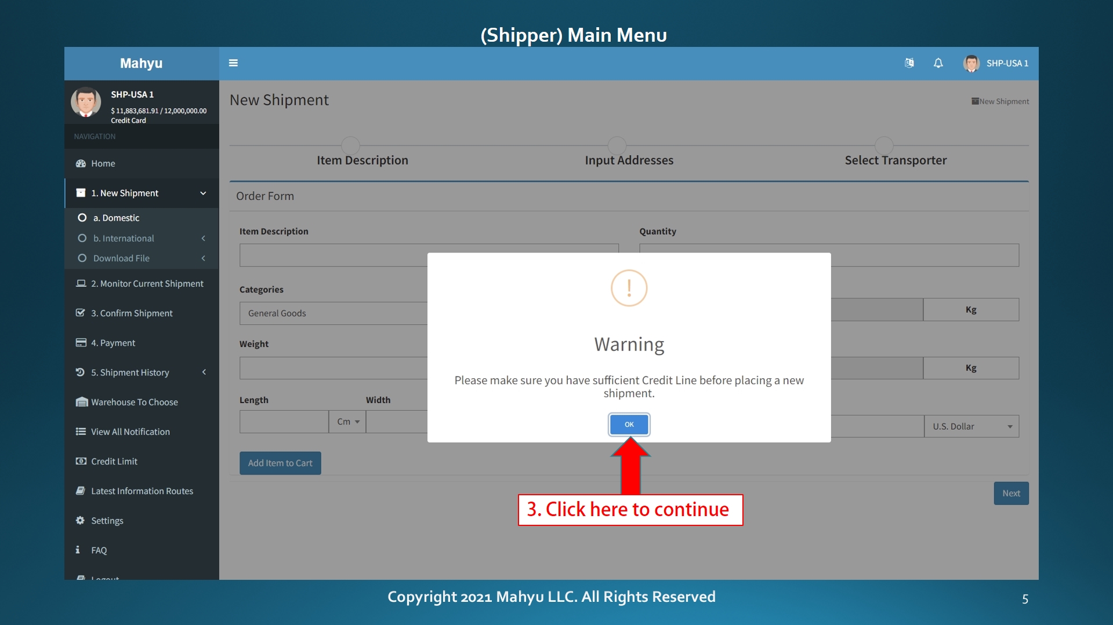1113x625 pixels.
Task: Select the Select Transporter step circle
Action: click(884, 145)
